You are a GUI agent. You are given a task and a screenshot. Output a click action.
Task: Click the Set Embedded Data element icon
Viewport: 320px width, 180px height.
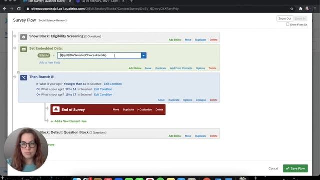(x=24, y=49)
